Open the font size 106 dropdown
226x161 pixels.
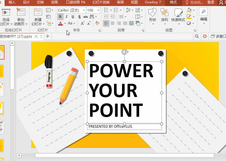pyautogui.click(x=99, y=10)
